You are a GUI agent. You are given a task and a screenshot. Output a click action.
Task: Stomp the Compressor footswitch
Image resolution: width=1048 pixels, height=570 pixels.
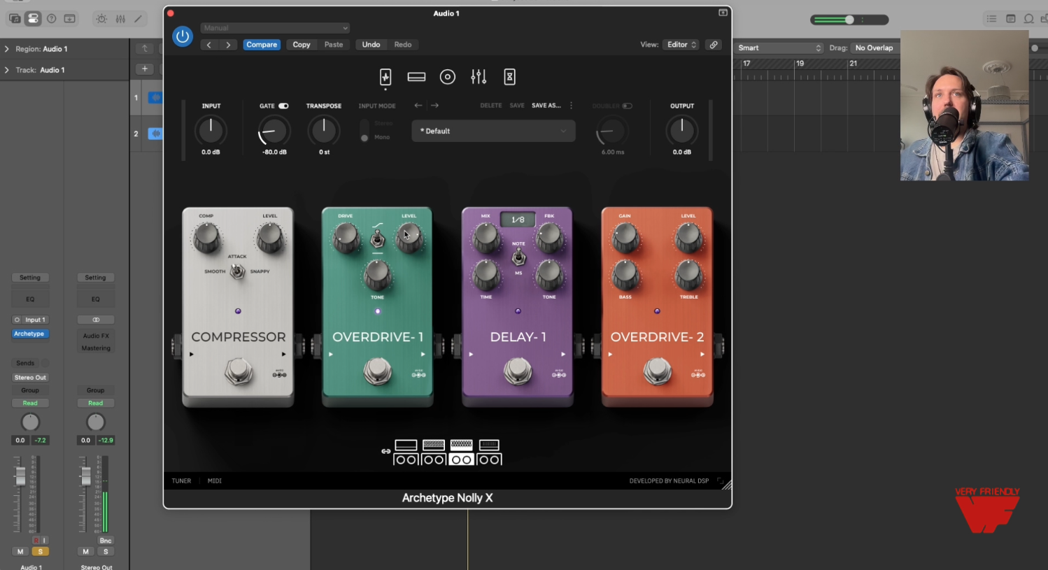239,371
